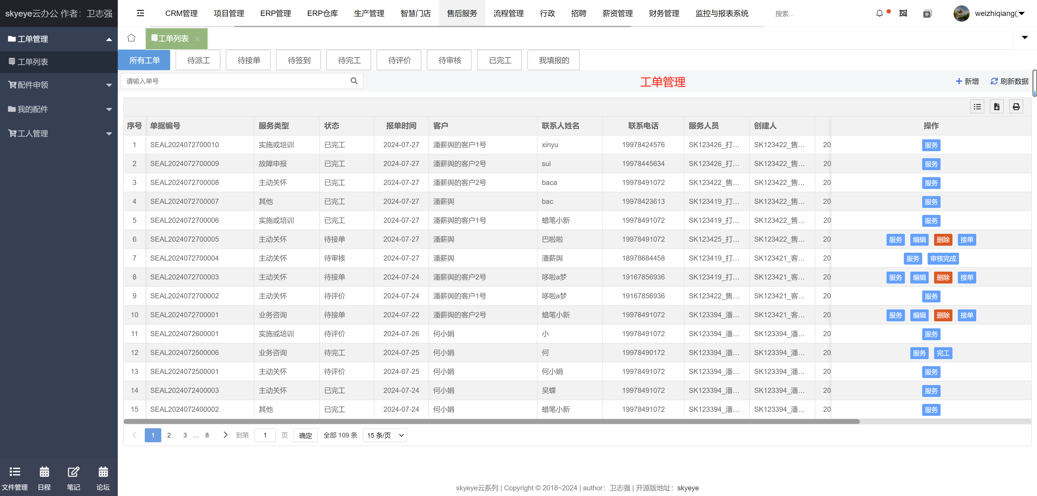Viewport: 1037px width, 496px height.
Task: Click the print table icon
Action: [1016, 107]
